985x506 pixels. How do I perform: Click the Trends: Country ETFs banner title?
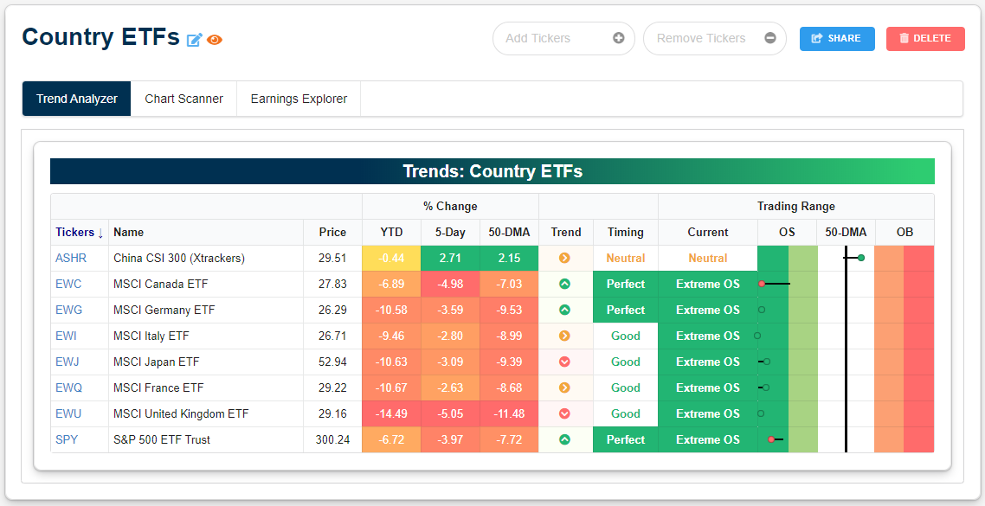[x=492, y=171]
